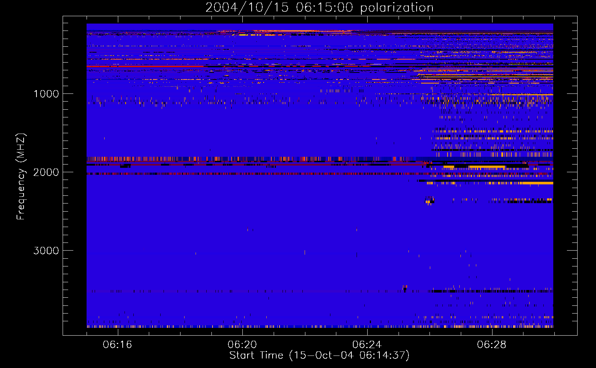Click the 1000 frequency tick label
The width and height of the screenshot is (596, 368).
coord(46,94)
